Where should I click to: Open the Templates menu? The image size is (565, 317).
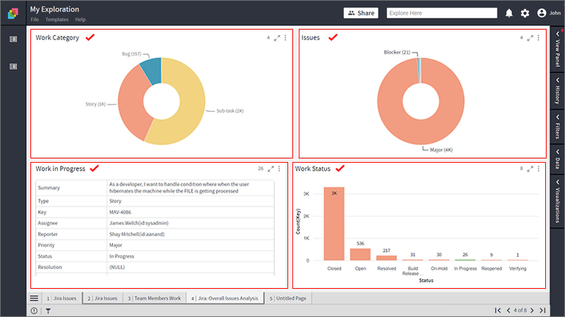point(57,20)
